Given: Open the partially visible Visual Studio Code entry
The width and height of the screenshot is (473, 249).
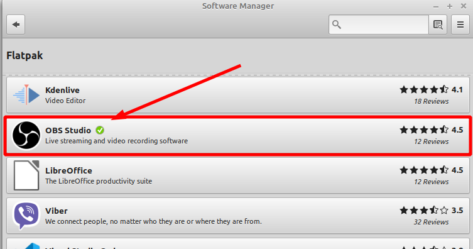Looking at the screenshot, I should click(238, 244).
